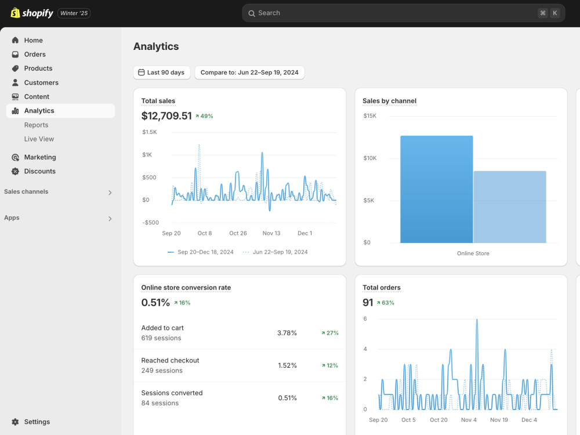Click the Home house icon

tap(15, 40)
